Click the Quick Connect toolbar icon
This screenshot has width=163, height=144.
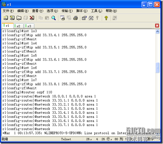(x=12, y=18)
